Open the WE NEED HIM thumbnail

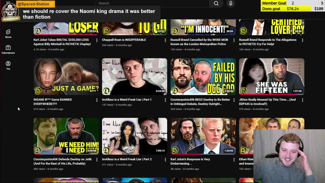(x=66, y=136)
